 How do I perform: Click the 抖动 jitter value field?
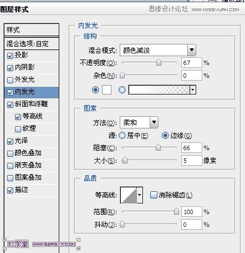[x=192, y=224]
